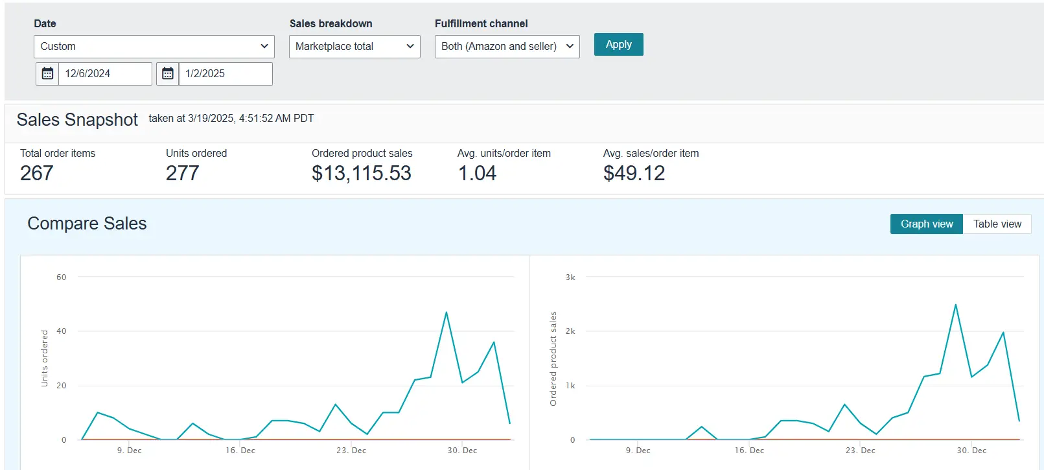
Task: Select the Total order items value 267
Action: tap(37, 174)
